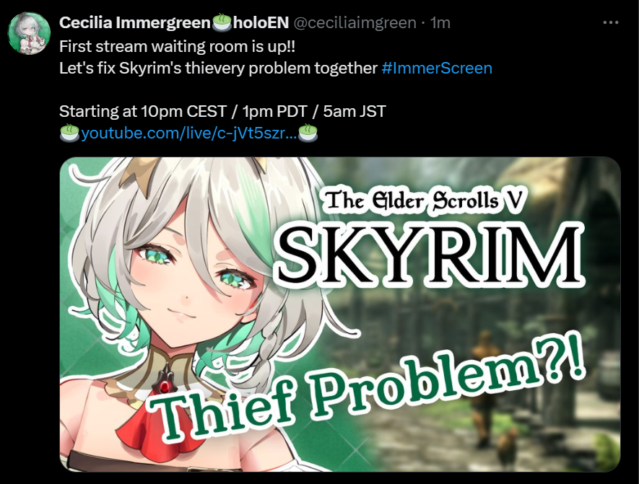
Task: Visit the @ceciliaimgreen handle
Action: pos(355,23)
